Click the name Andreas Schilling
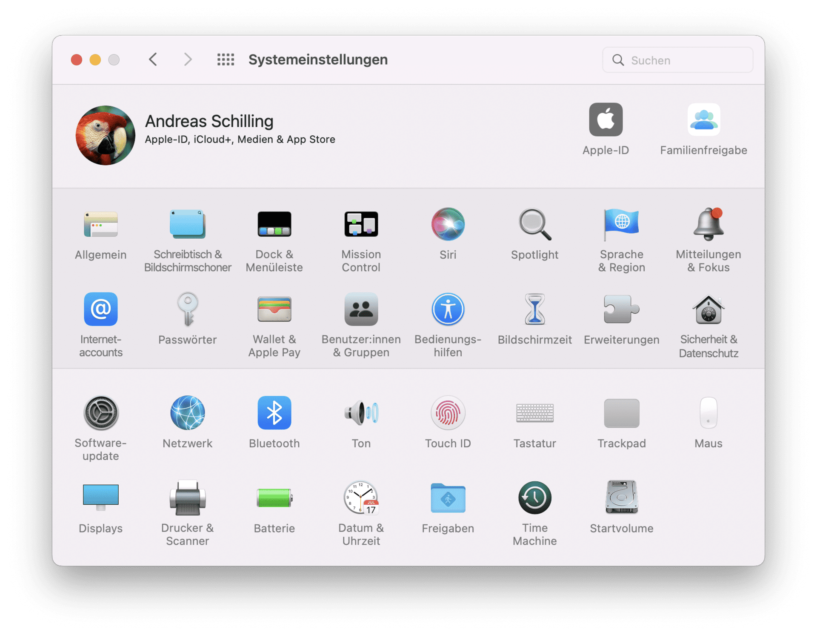The image size is (817, 635). coord(209,121)
